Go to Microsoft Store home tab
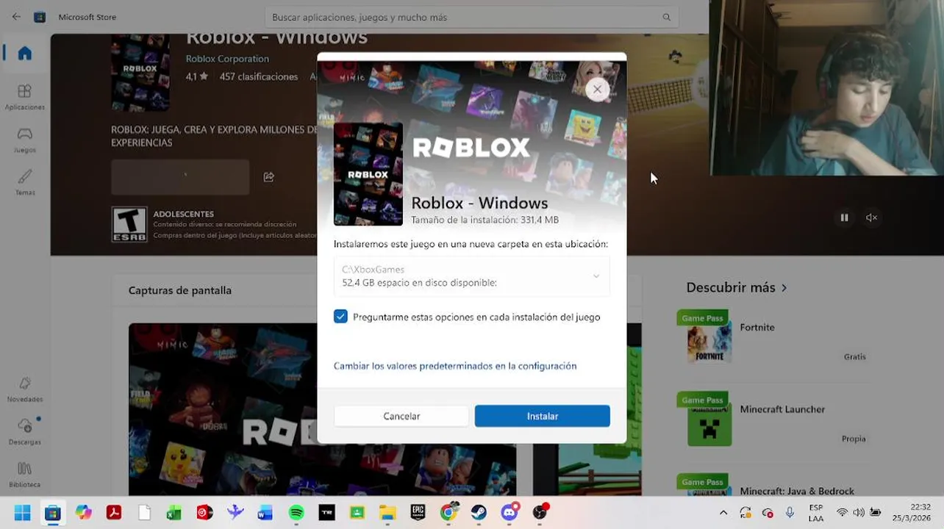This screenshot has width=944, height=529. pyautogui.click(x=24, y=54)
